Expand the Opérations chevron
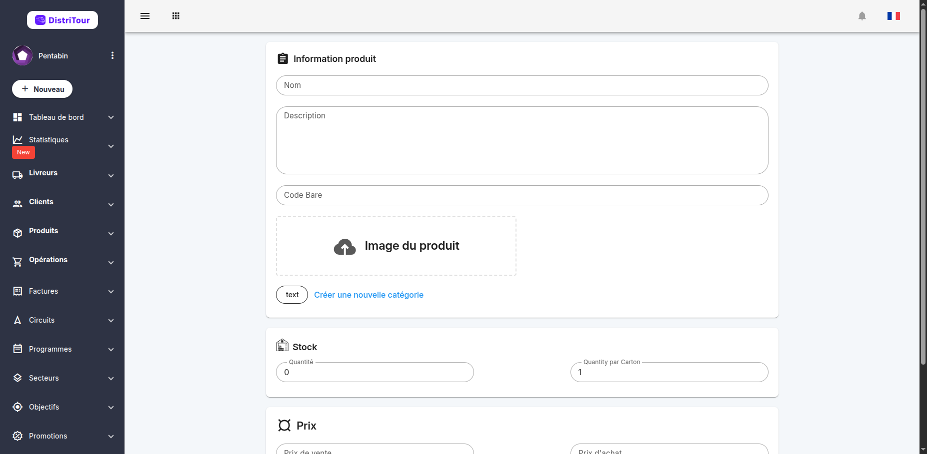The height and width of the screenshot is (454, 927). (111, 262)
